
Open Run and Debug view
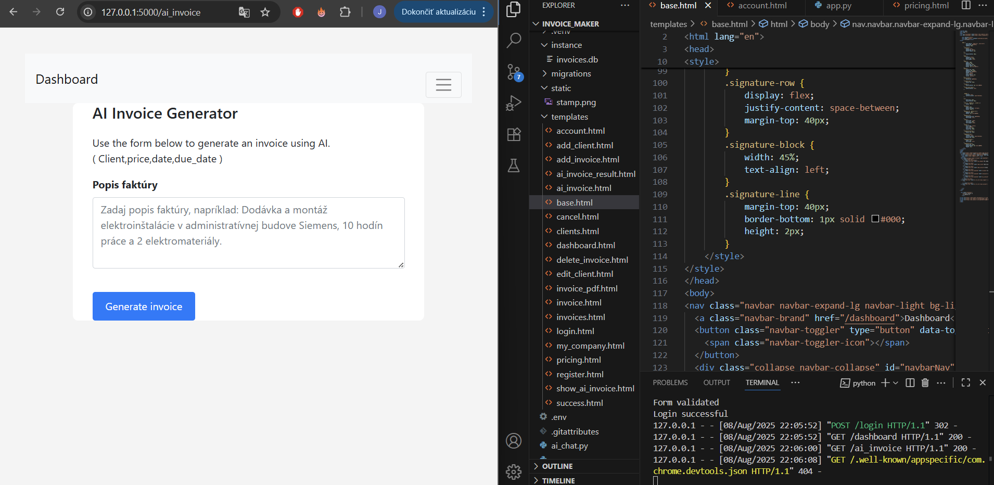(514, 103)
